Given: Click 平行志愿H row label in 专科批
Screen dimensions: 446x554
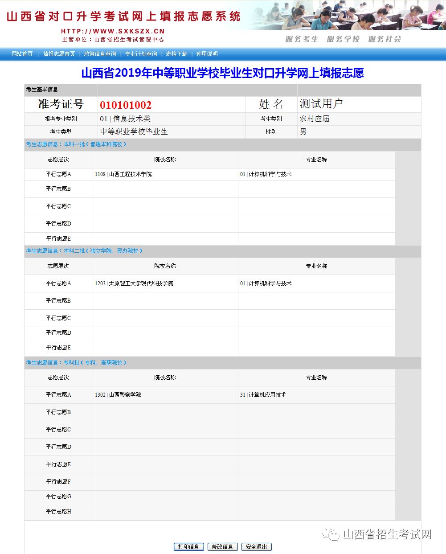Looking at the screenshot, I should click(x=58, y=512).
